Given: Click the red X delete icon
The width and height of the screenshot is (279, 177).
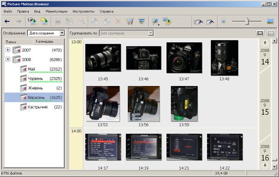Looking at the screenshot, I should 118,22.
